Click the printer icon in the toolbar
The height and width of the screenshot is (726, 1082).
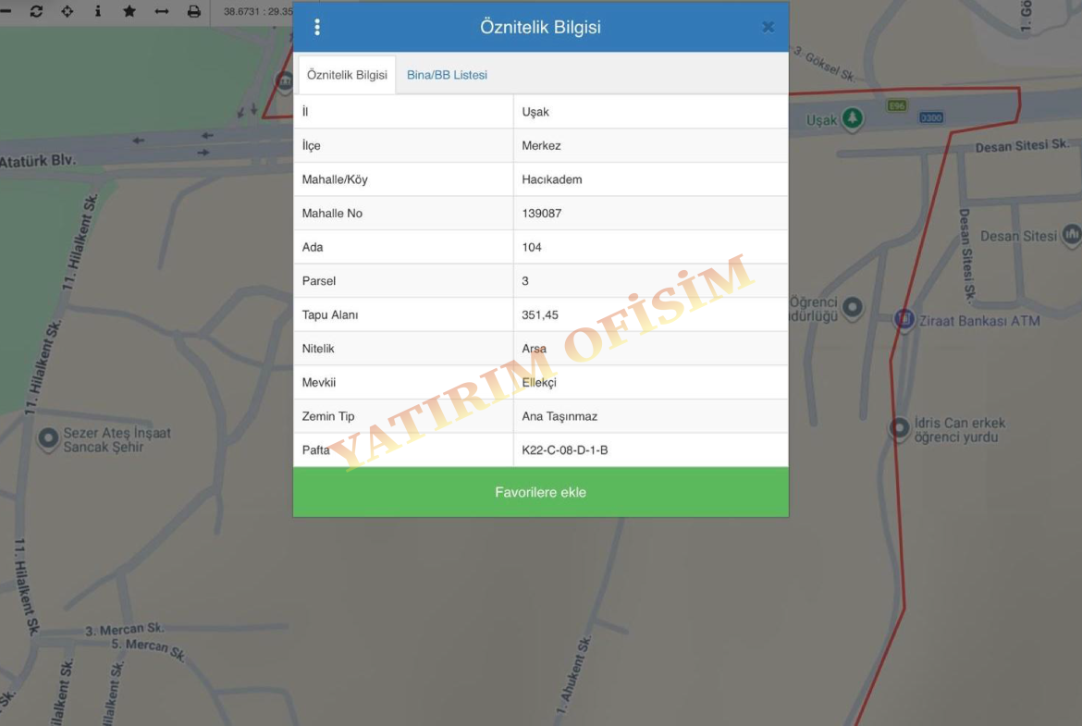coord(193,11)
